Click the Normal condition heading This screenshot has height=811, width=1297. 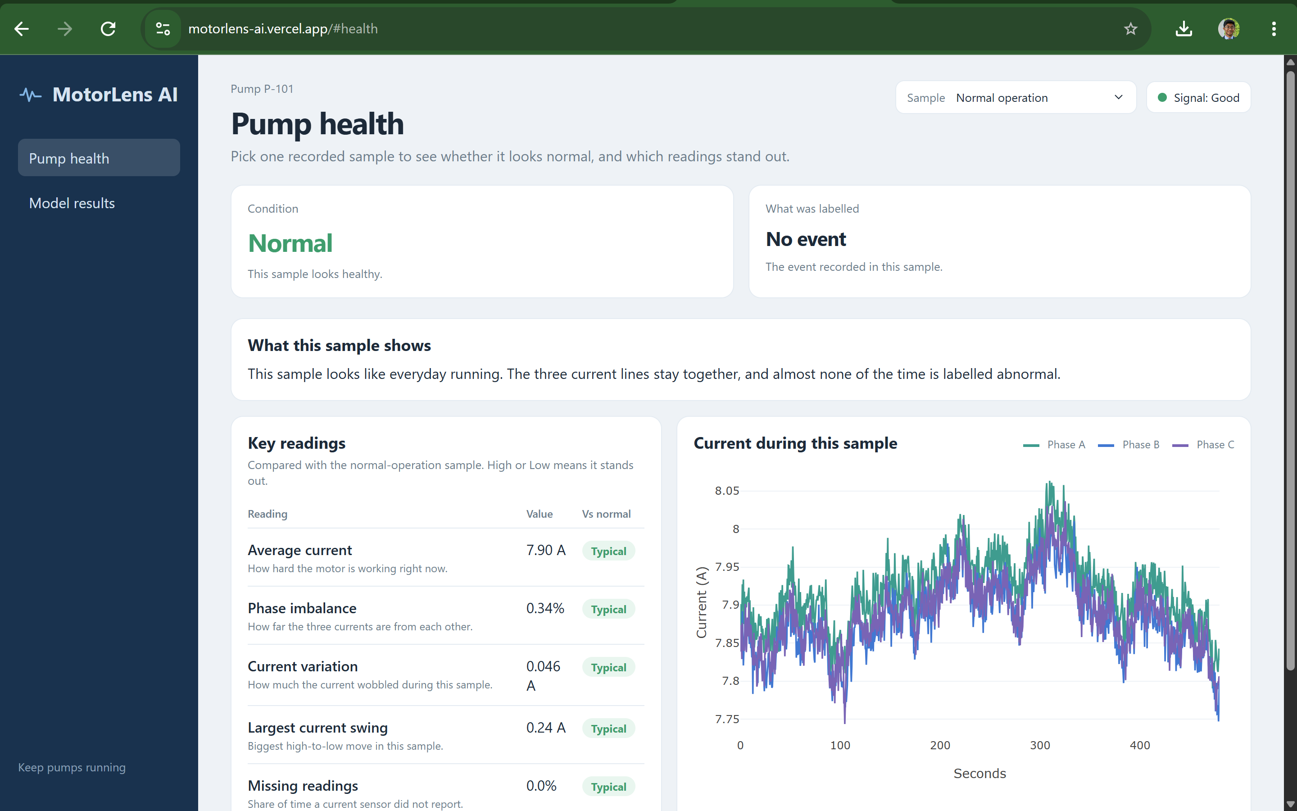coord(290,243)
